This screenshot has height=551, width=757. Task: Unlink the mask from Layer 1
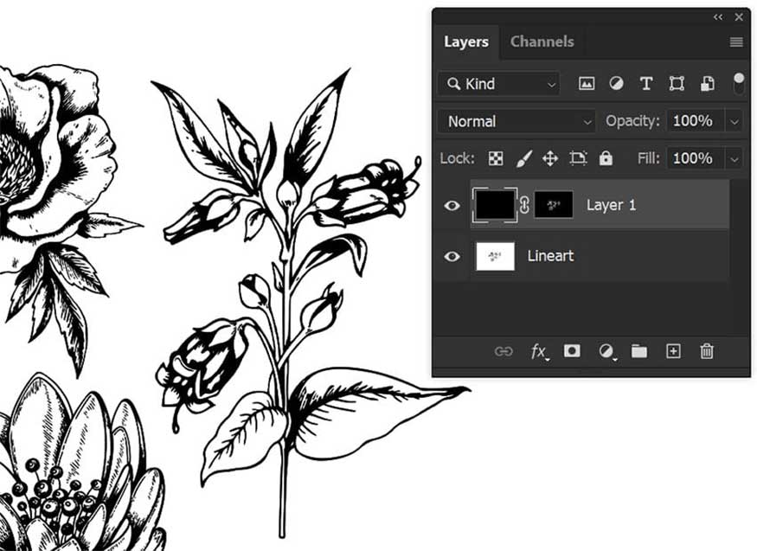click(x=525, y=205)
